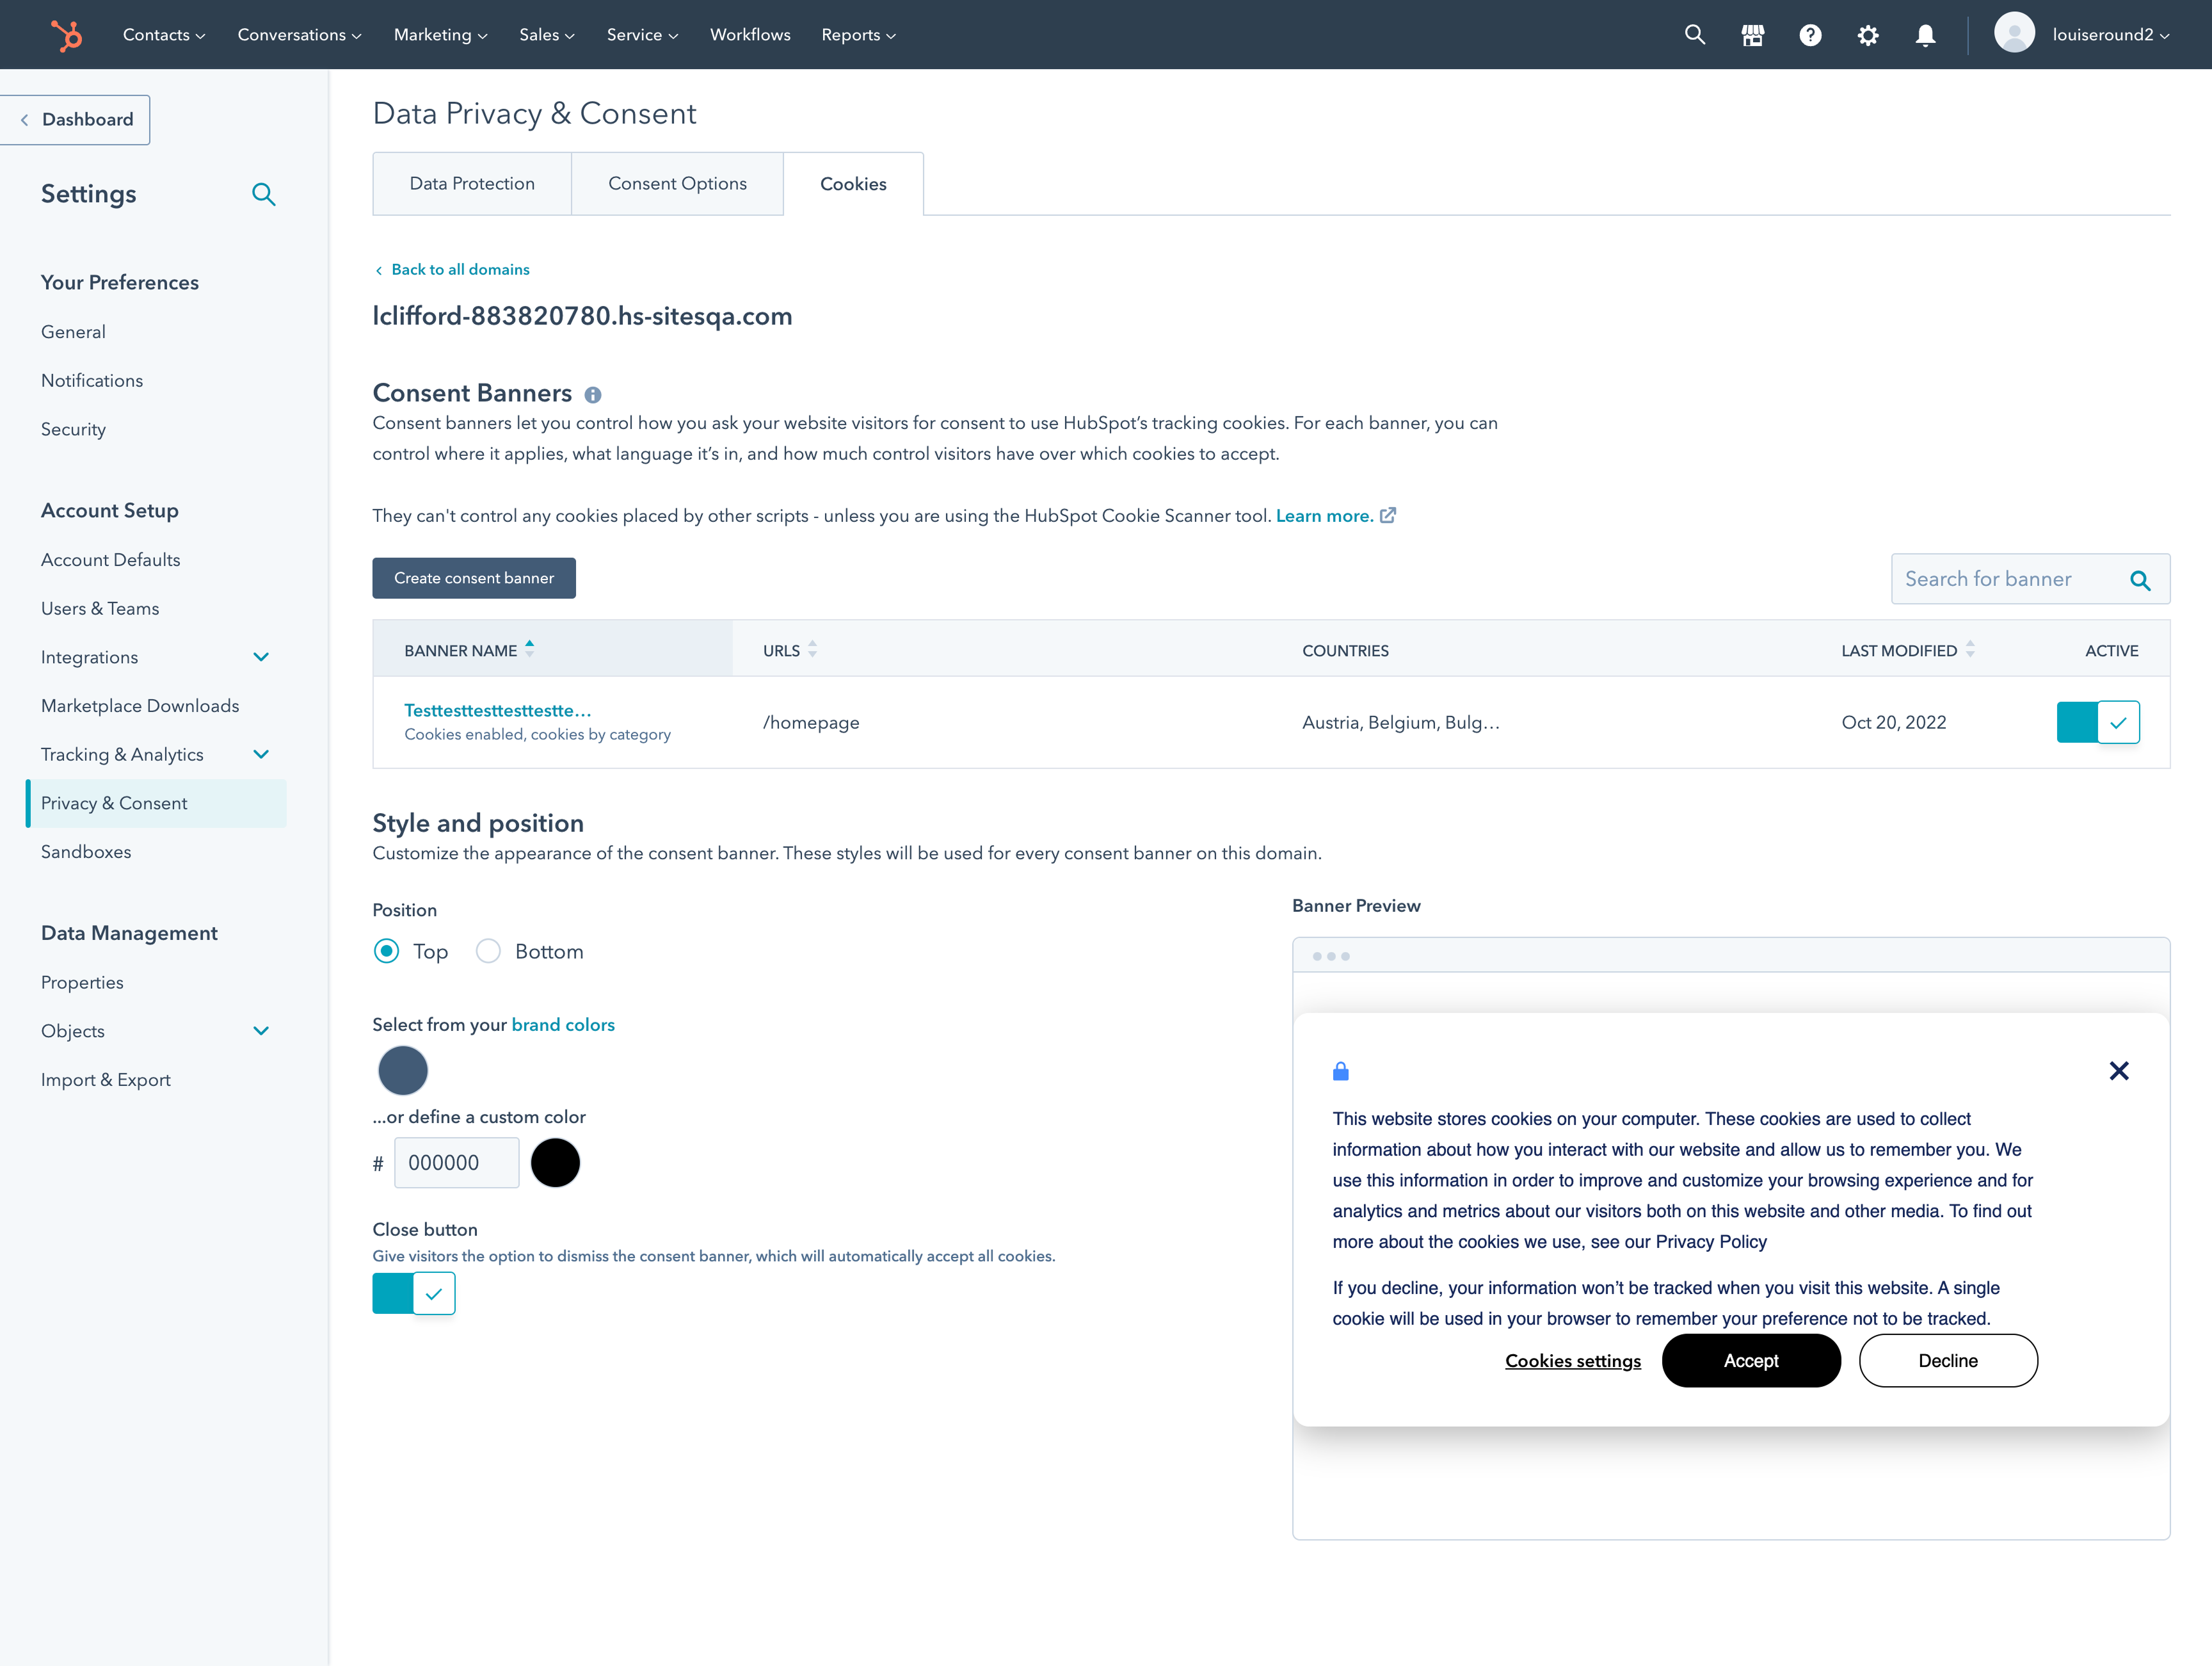Click the Search for banner magnifier icon
2212x1666 pixels.
click(x=2140, y=580)
